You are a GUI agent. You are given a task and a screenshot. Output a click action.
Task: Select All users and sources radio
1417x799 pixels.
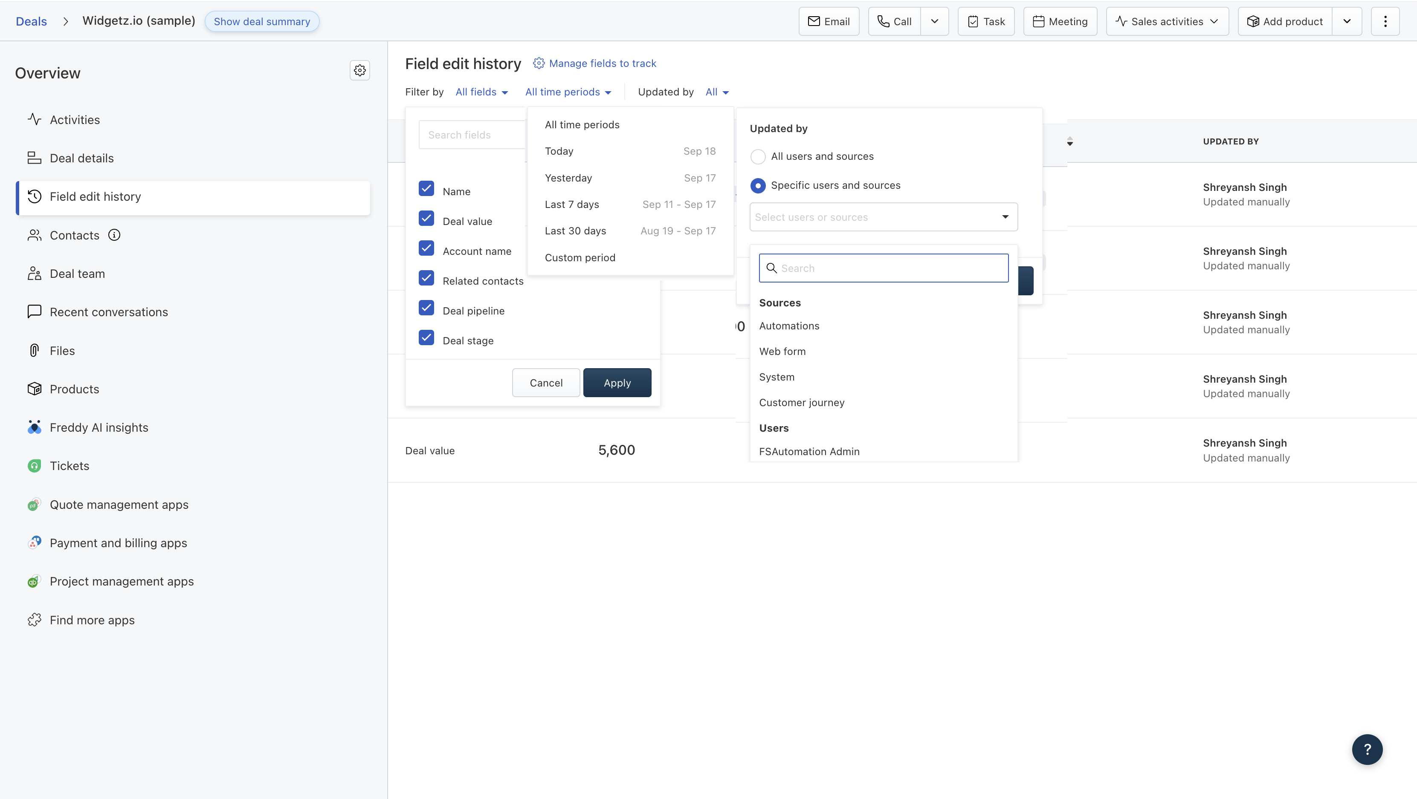click(x=758, y=157)
